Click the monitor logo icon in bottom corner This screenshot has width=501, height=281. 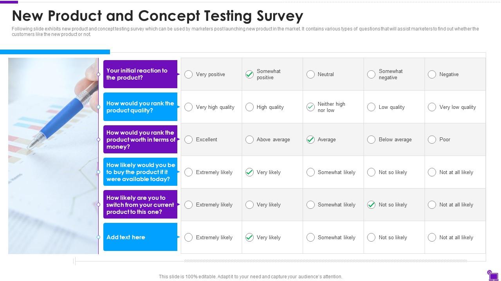click(x=492, y=274)
